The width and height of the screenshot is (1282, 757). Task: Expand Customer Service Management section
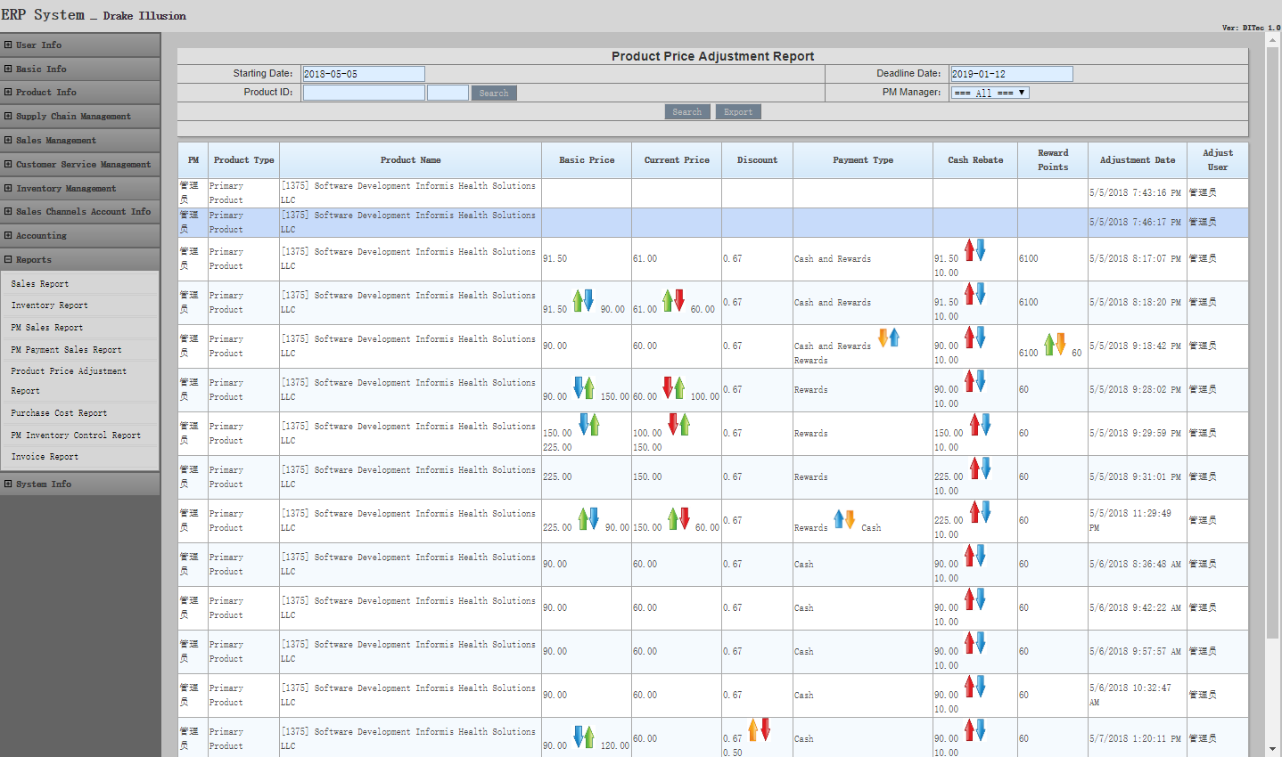[80, 164]
